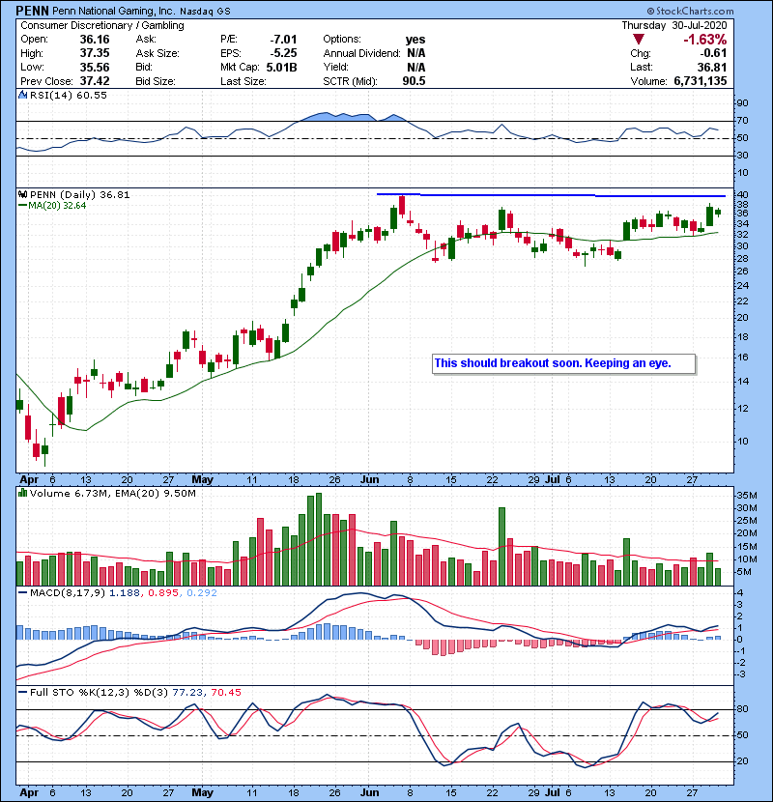Click 'Jun' on the stochastic panel date axis

click(369, 792)
